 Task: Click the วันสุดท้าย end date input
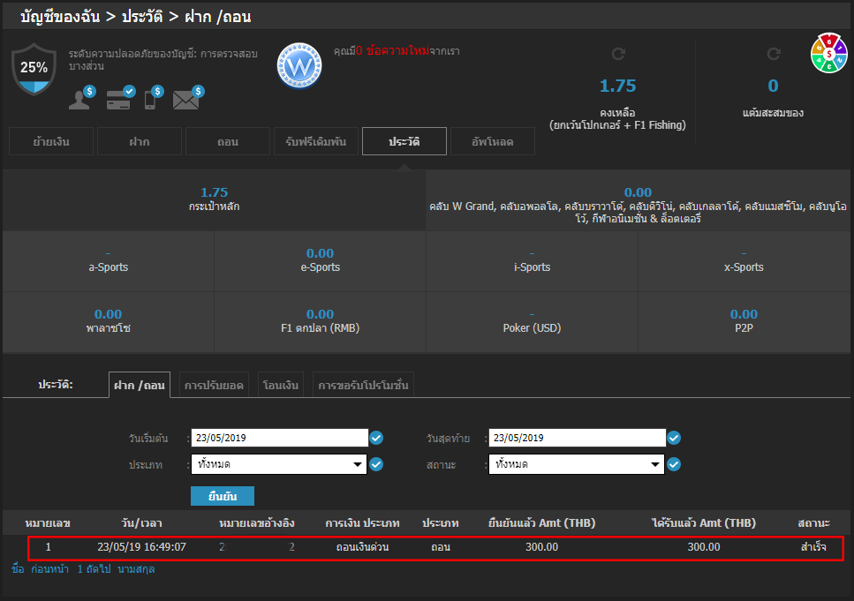(578, 438)
